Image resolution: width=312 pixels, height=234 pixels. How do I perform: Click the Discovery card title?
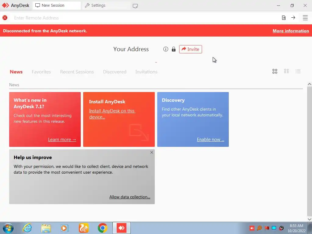click(173, 100)
